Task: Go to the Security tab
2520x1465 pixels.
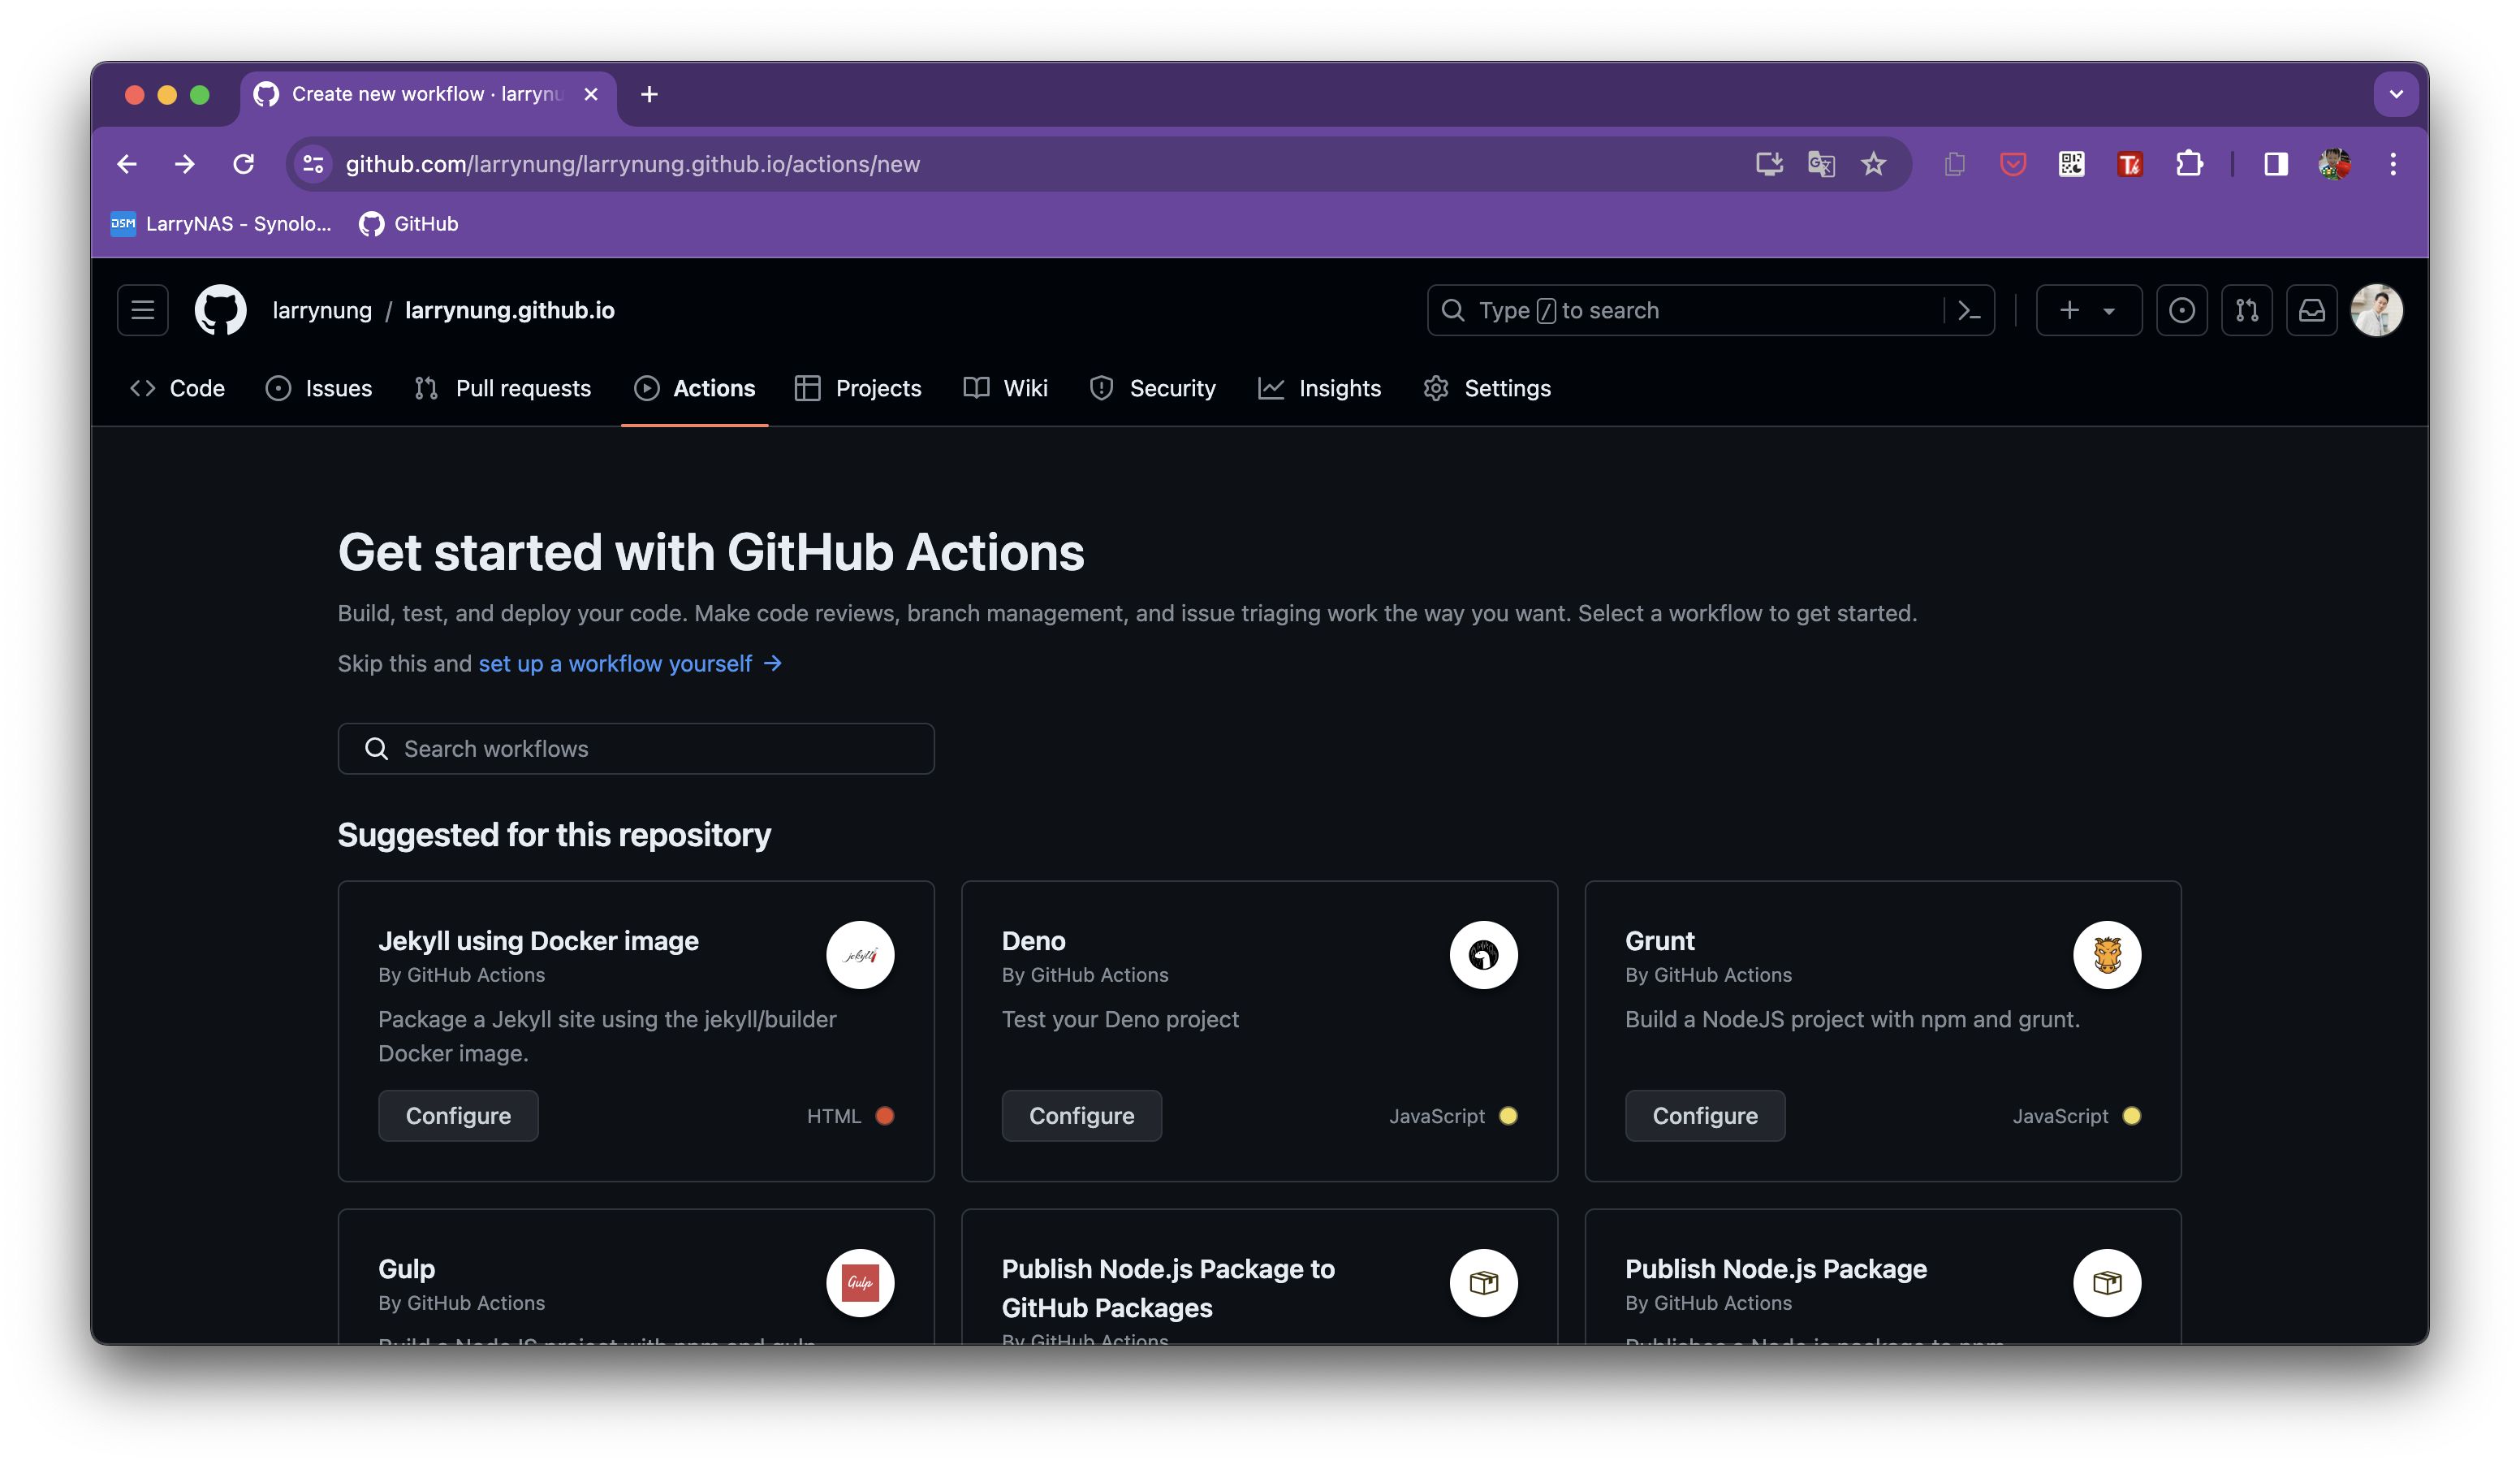Action: [x=1153, y=388]
